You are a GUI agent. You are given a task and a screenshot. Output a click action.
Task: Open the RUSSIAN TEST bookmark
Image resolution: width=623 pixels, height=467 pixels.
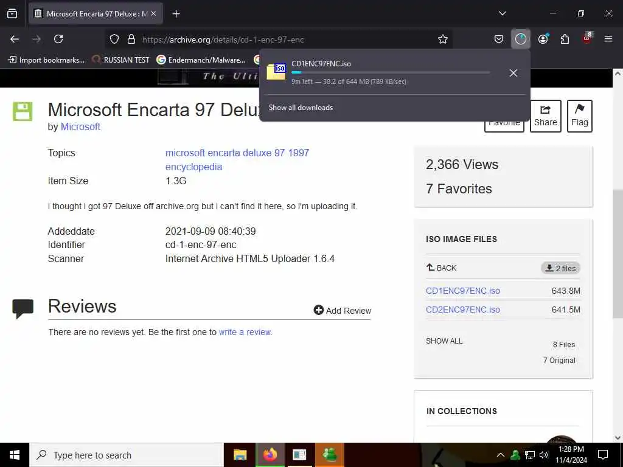click(x=121, y=60)
